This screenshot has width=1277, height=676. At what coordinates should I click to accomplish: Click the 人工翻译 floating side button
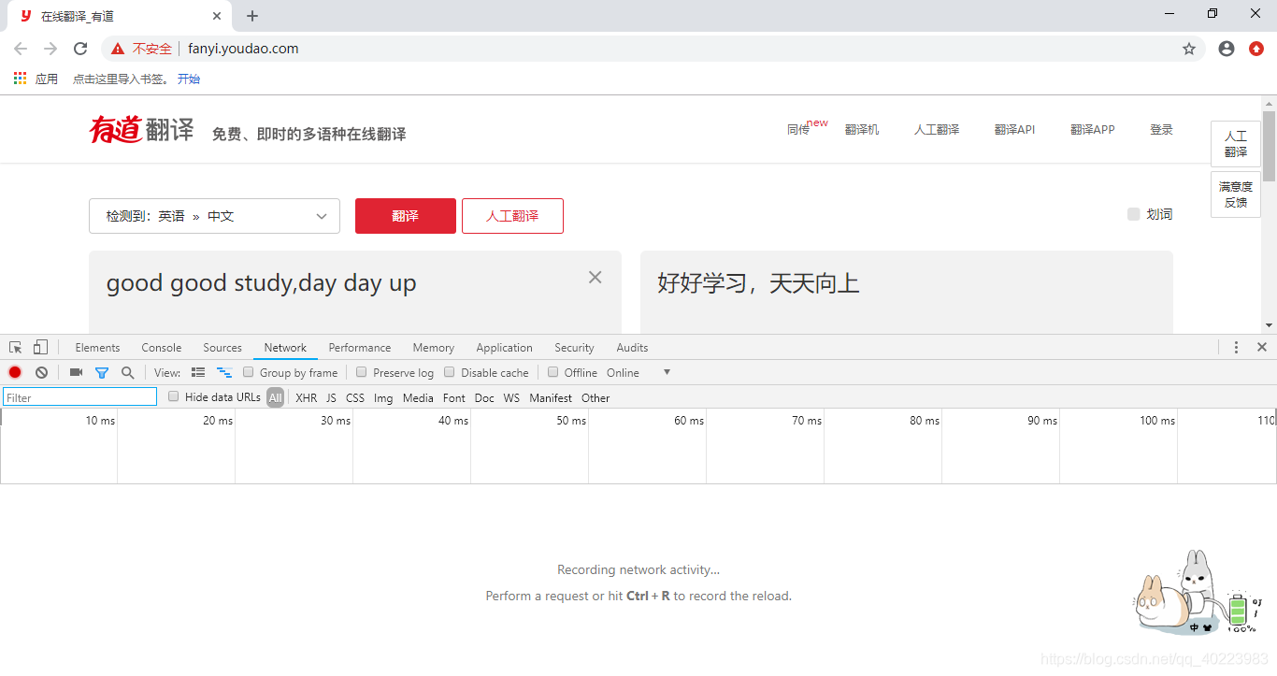pos(1236,144)
